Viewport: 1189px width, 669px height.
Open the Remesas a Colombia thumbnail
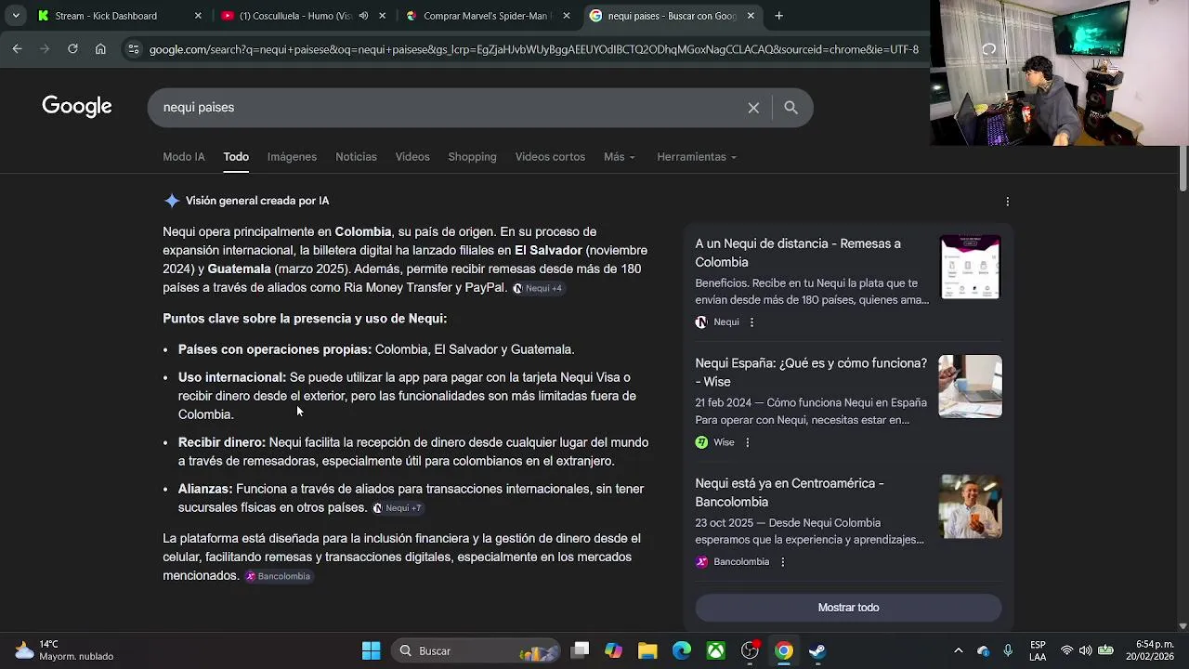point(971,267)
